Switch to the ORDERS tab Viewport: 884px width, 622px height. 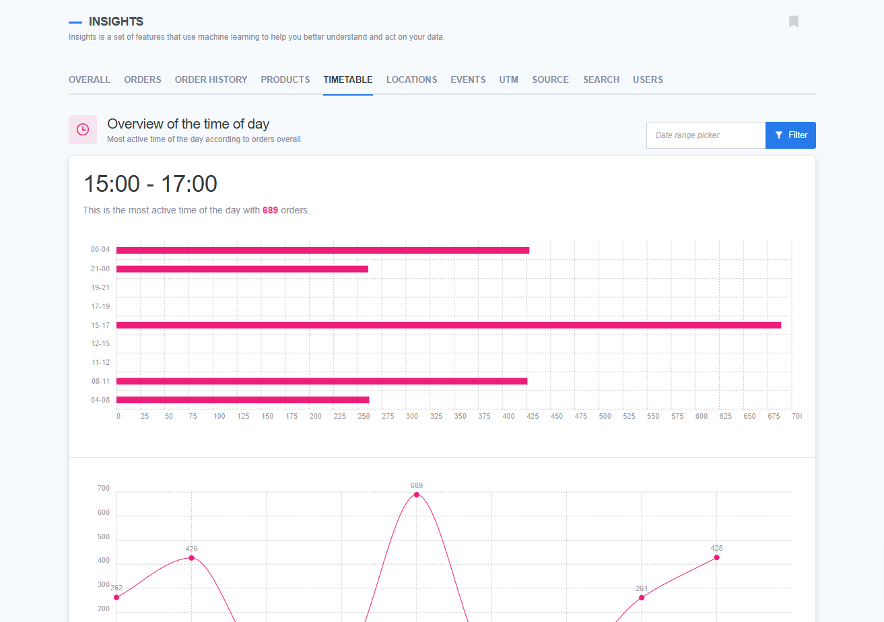point(143,79)
